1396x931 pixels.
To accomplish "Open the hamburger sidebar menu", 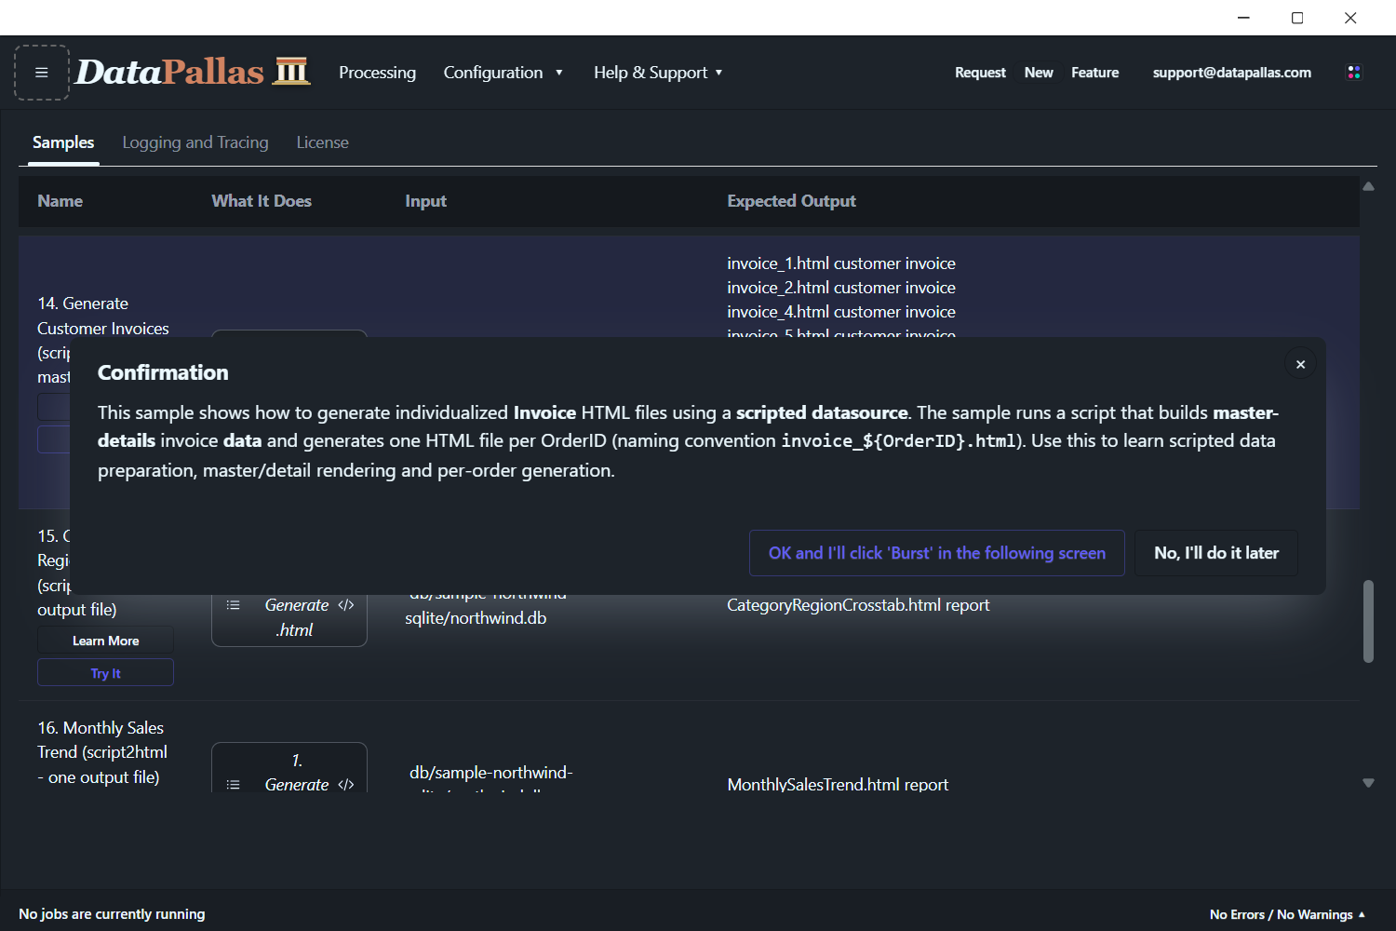I will 42,73.
